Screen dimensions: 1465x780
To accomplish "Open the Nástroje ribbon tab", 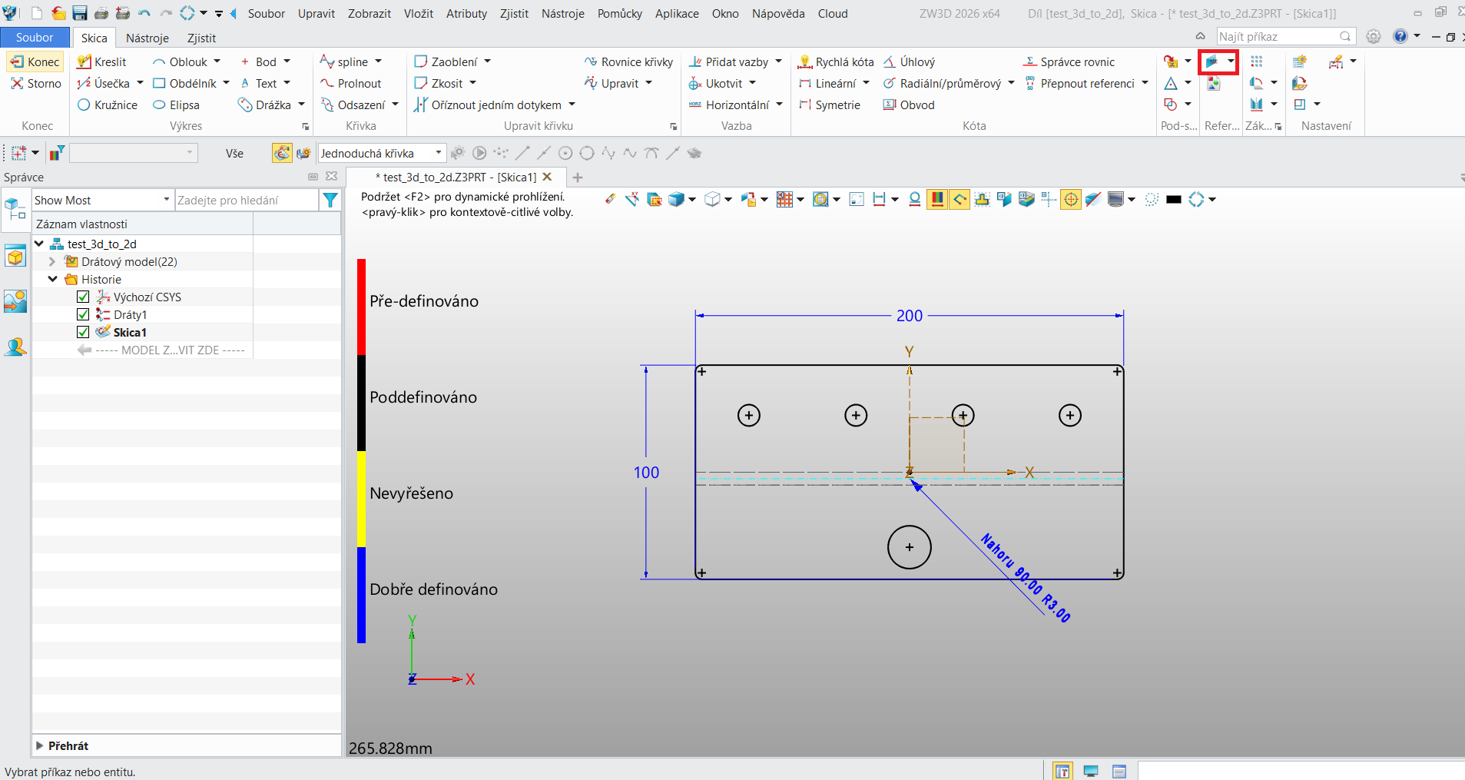I will coord(147,38).
